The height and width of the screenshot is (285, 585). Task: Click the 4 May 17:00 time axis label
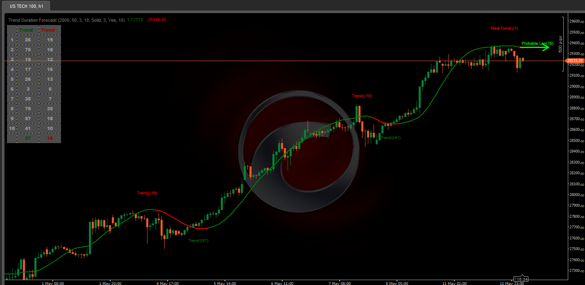pyautogui.click(x=168, y=283)
